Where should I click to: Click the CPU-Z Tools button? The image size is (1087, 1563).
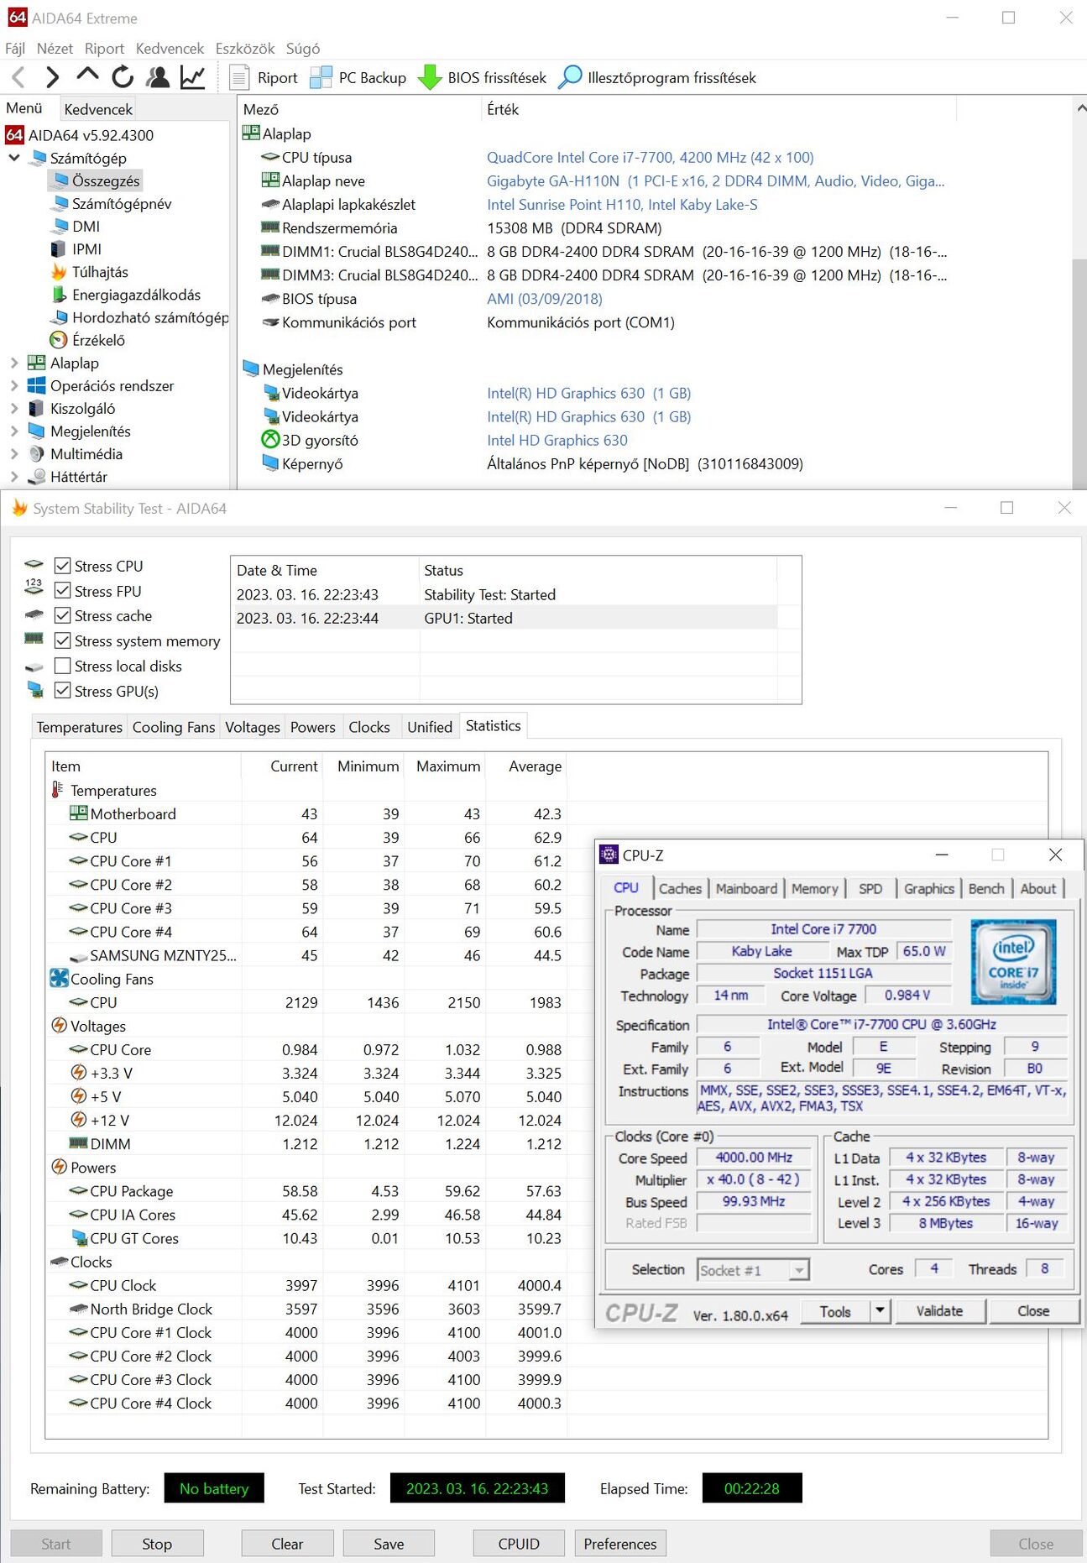pos(835,1310)
